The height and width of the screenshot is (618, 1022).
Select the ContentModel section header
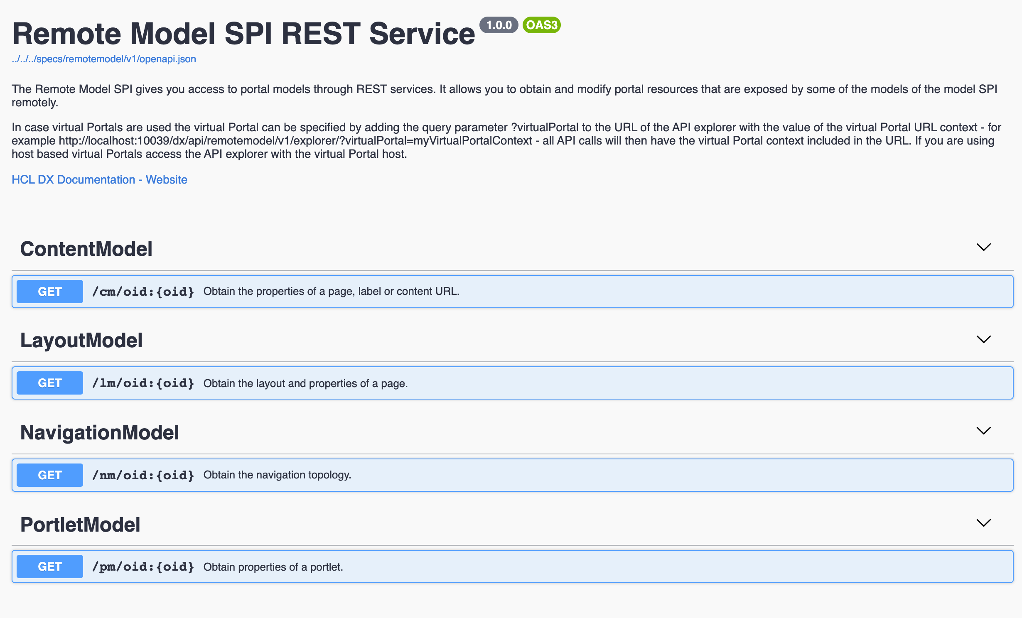(86, 248)
